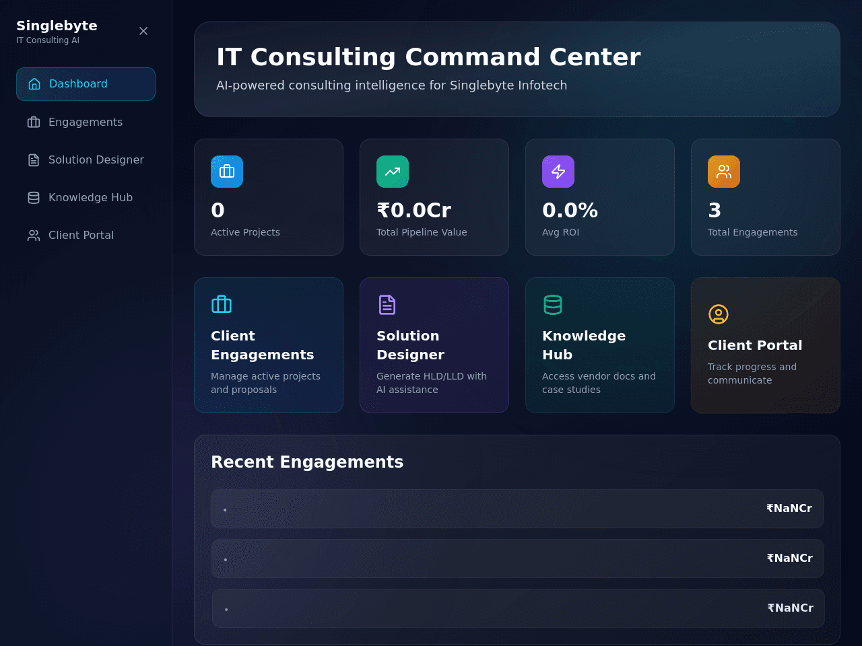Click the Singlebyte brand title
The height and width of the screenshot is (646, 862).
click(x=57, y=26)
